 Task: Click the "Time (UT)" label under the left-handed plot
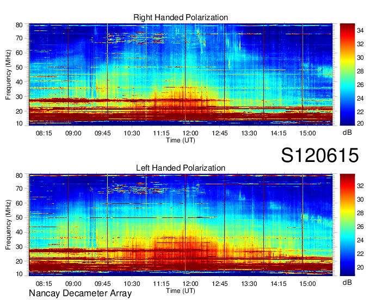[x=181, y=291]
